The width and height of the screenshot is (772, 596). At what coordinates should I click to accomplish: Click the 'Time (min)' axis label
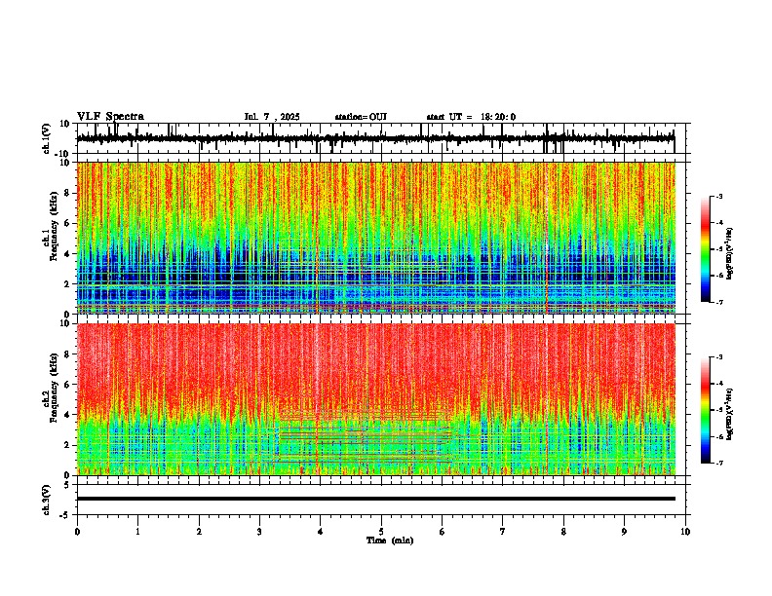click(x=390, y=540)
